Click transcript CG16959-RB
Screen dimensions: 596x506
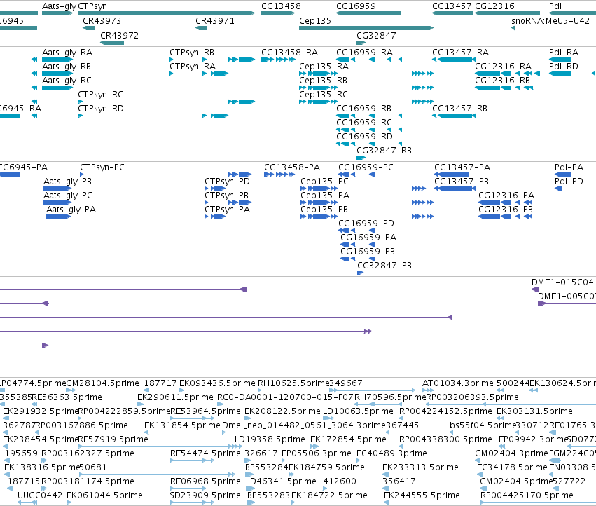(368, 116)
